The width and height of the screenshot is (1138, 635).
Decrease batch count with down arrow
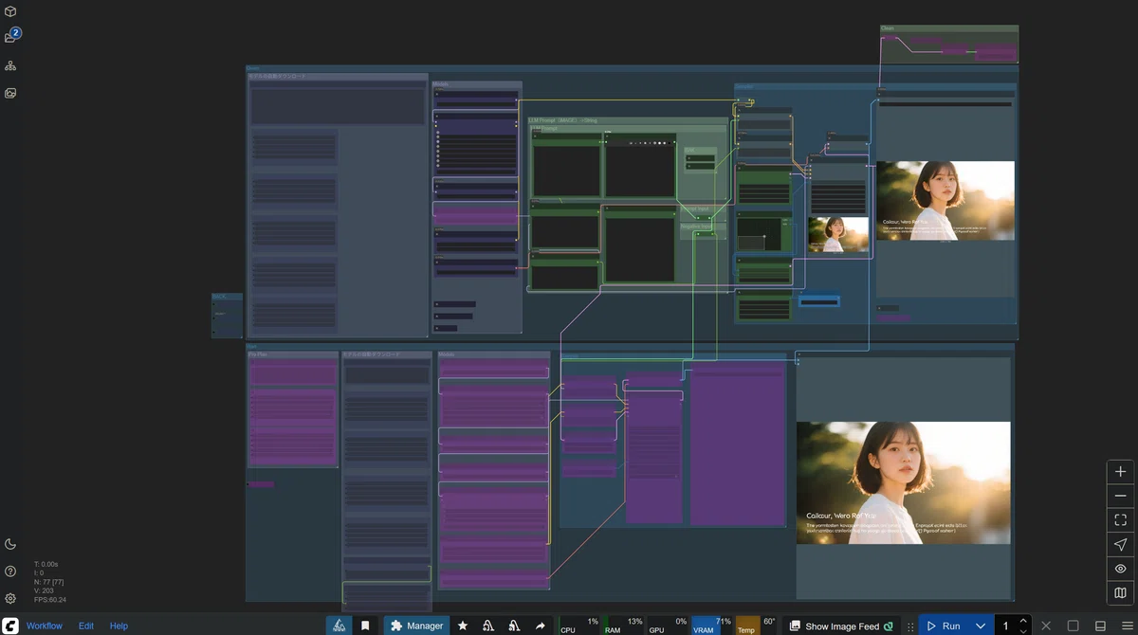coord(1023,630)
